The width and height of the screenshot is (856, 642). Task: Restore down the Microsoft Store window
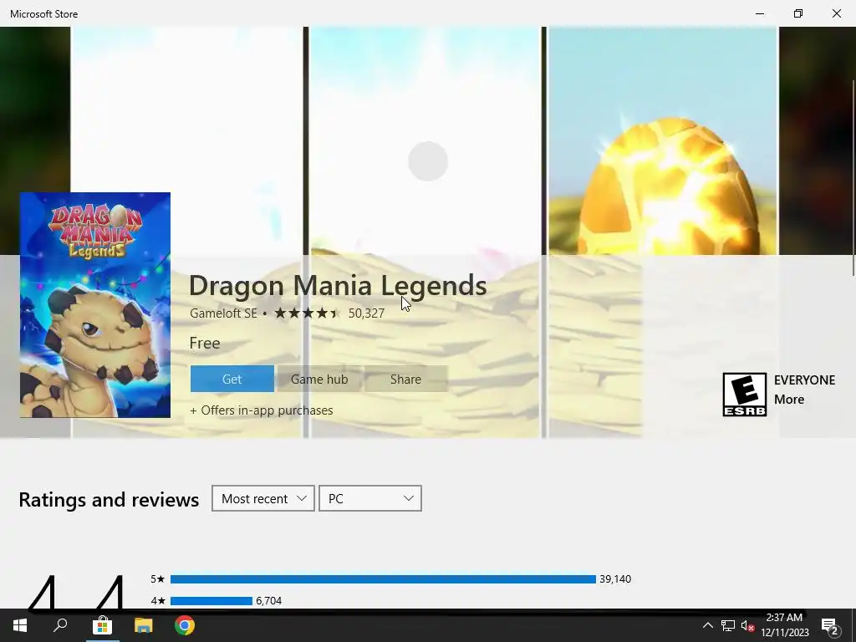point(798,13)
